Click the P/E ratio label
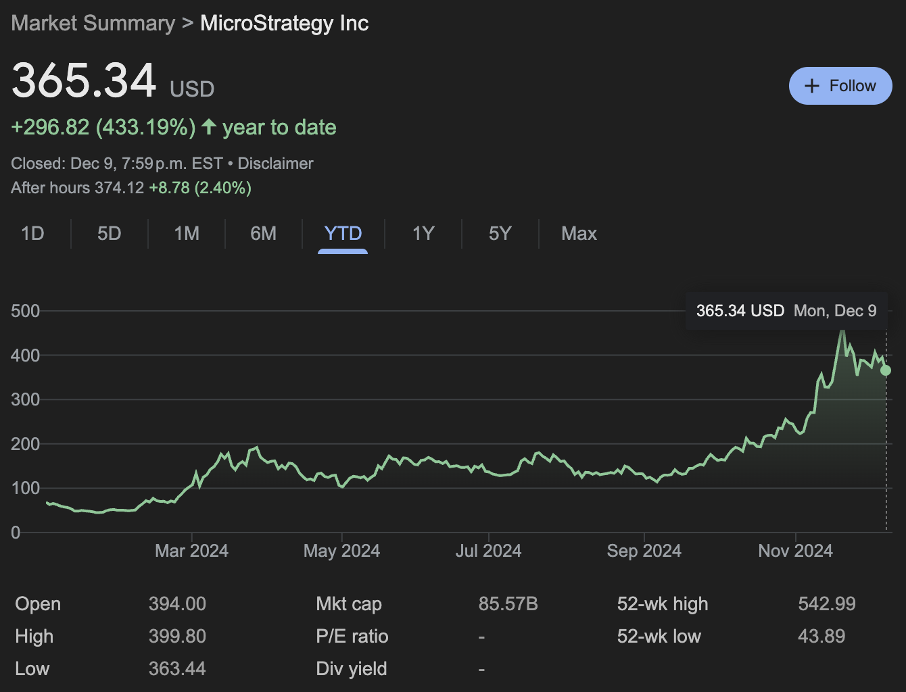 [352, 636]
